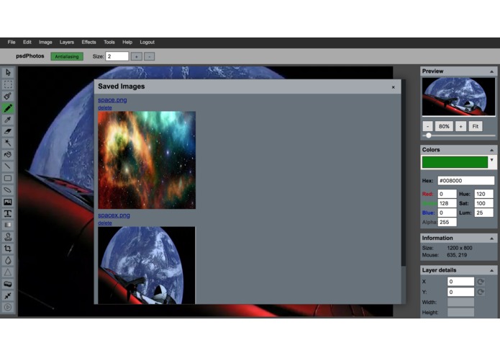Click the Hex color input field
This screenshot has height=356, width=500.
point(466,181)
